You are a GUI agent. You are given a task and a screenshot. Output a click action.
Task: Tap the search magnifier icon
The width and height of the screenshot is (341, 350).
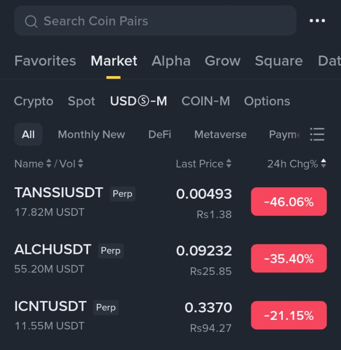click(31, 22)
